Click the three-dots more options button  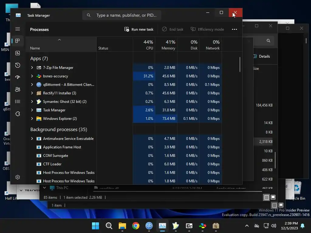pyautogui.click(x=234, y=29)
